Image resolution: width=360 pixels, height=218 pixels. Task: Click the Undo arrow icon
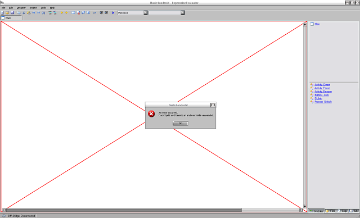click(x=34, y=13)
